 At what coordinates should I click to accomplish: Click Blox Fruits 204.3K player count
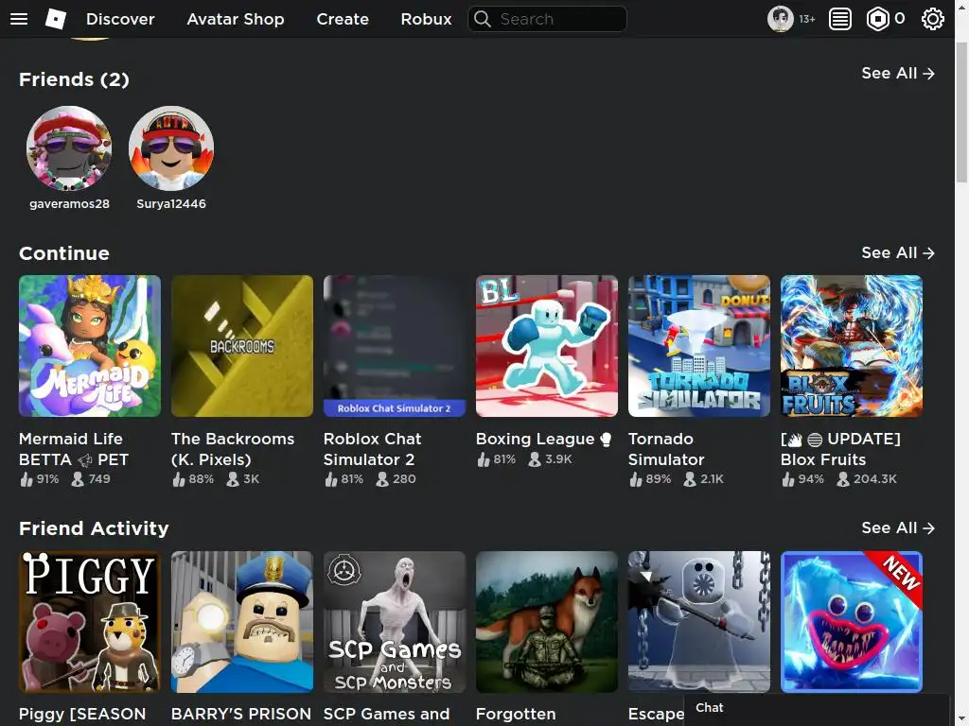[867, 479]
